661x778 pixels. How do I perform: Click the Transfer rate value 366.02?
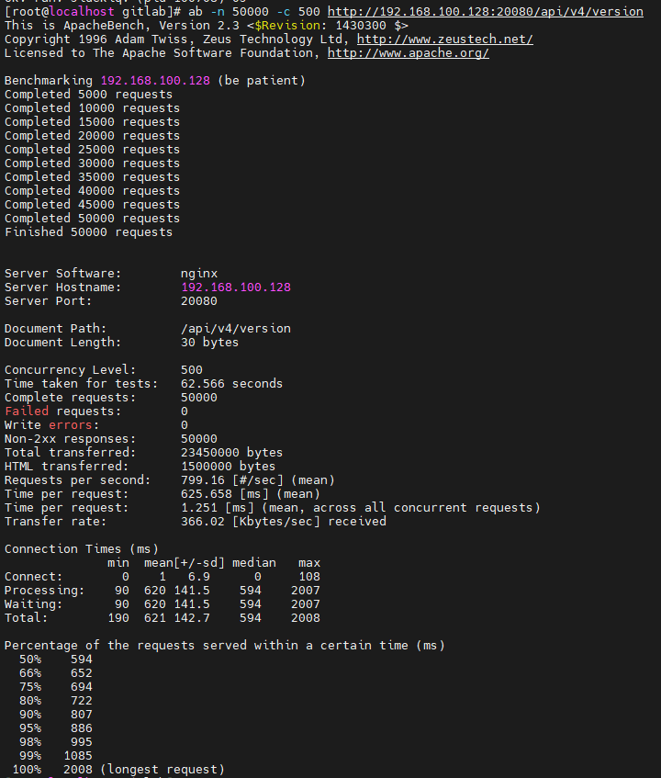[x=203, y=522]
